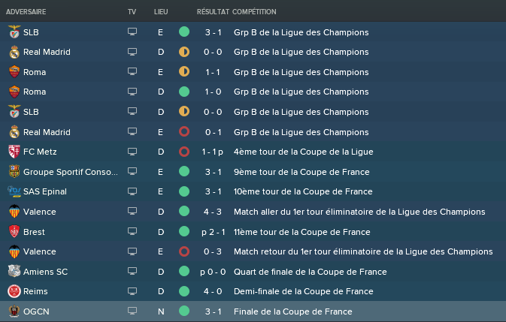Sort by the ADVERSAIRE column header
This screenshot has width=506, height=322.
[x=26, y=11]
